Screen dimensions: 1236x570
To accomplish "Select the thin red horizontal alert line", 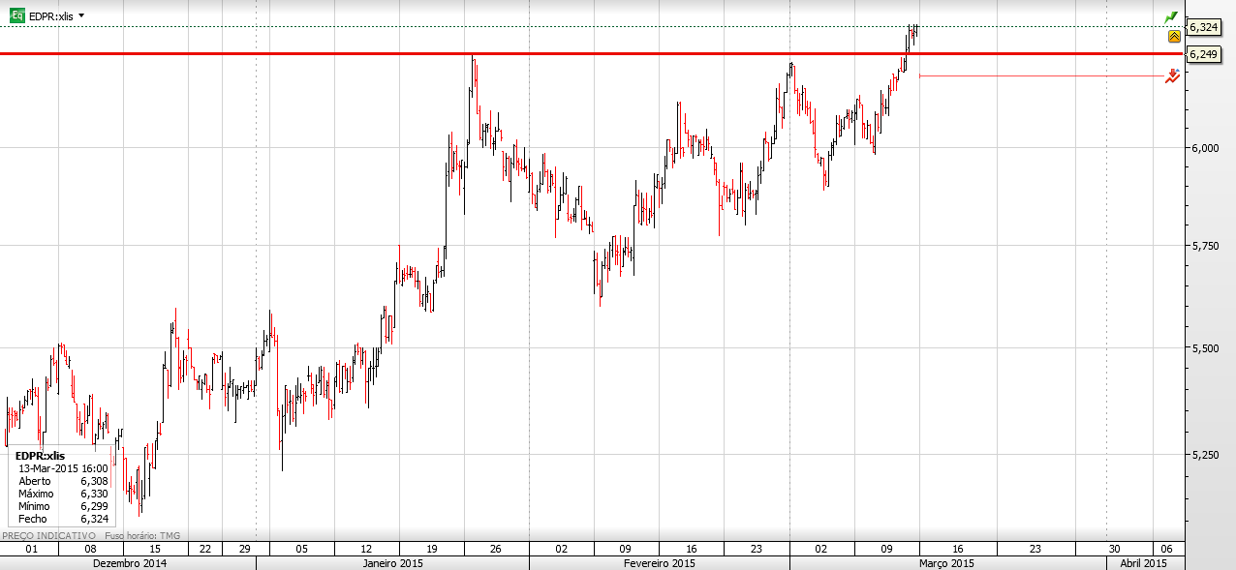I will click(x=1041, y=75).
